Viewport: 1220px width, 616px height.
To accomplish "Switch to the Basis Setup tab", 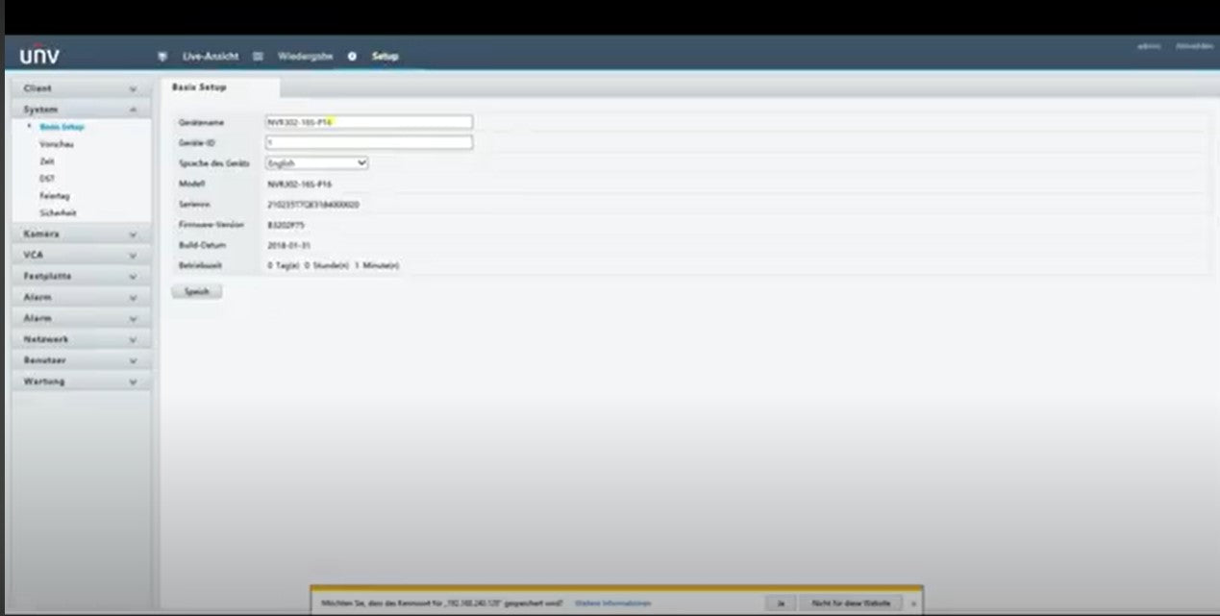I will click(199, 87).
